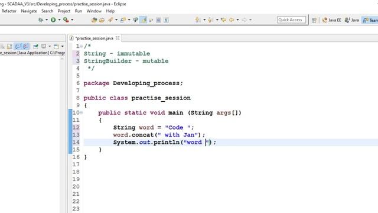
Task: Toggle the first highlighted console bubble button
Action: tap(18, 46)
